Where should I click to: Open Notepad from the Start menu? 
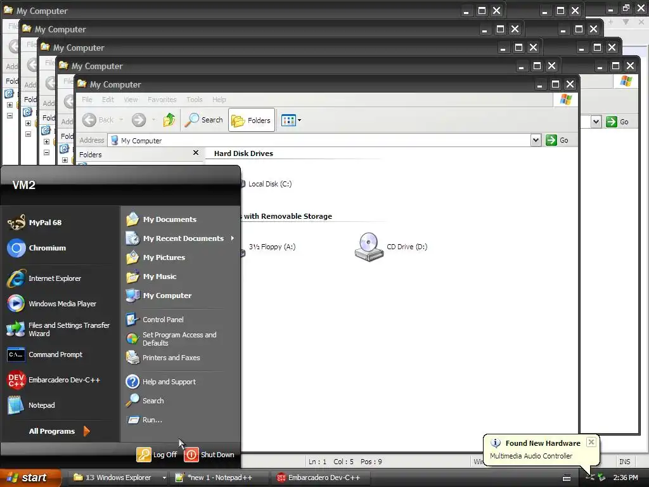tap(31, 405)
